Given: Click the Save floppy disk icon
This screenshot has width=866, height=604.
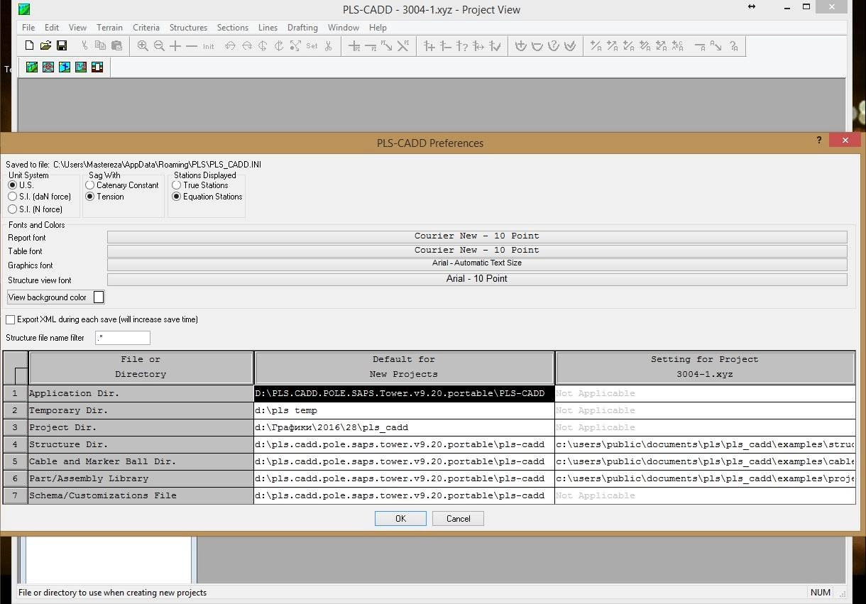Looking at the screenshot, I should [62, 46].
